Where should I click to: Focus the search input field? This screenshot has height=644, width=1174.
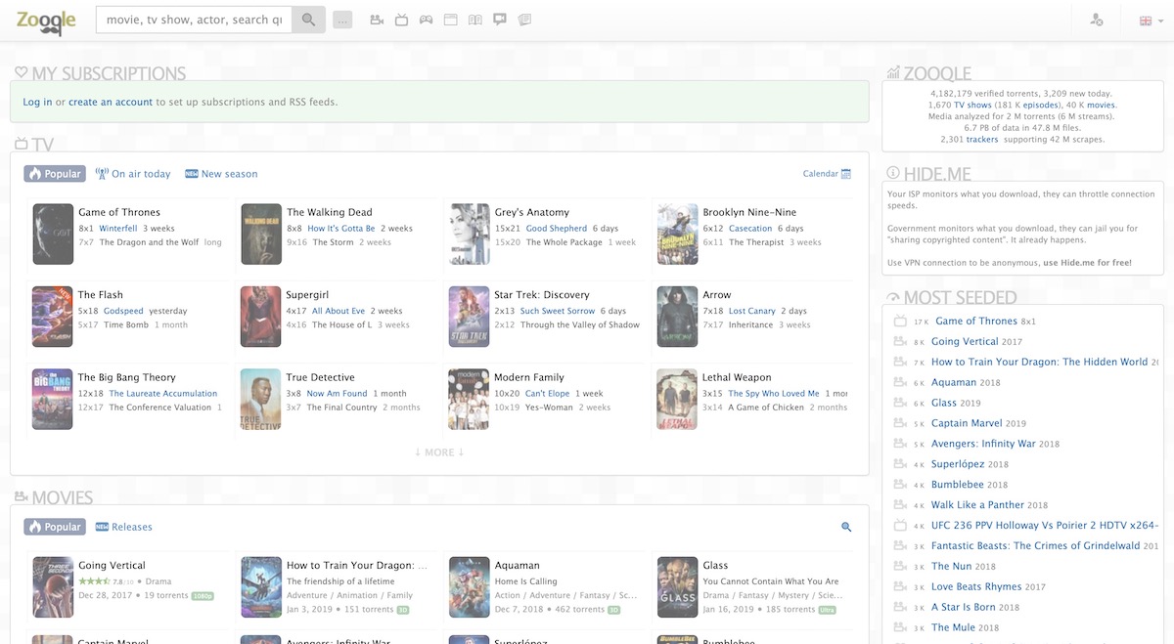194,20
